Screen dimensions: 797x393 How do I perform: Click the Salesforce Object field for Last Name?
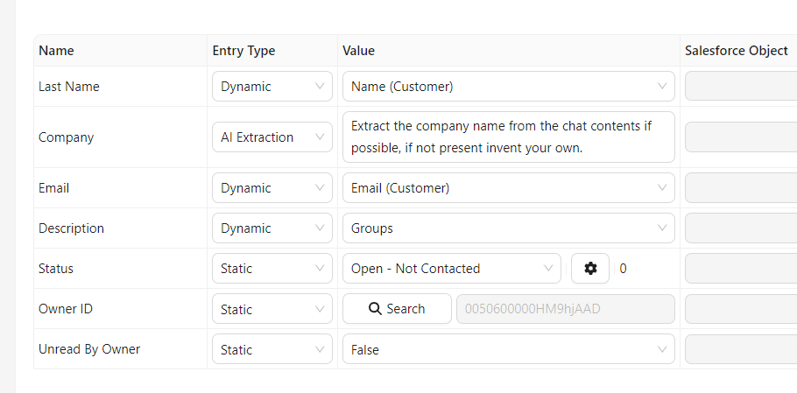coord(741,87)
